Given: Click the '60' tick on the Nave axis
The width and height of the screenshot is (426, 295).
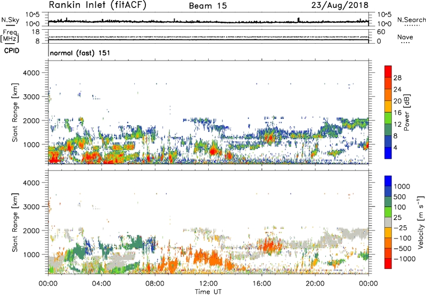Looking at the screenshot, I should click(381, 32).
